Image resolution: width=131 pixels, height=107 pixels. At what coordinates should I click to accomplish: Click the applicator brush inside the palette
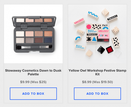click(x=34, y=47)
